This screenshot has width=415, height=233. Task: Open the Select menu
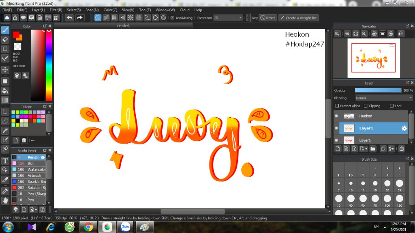coord(74,10)
